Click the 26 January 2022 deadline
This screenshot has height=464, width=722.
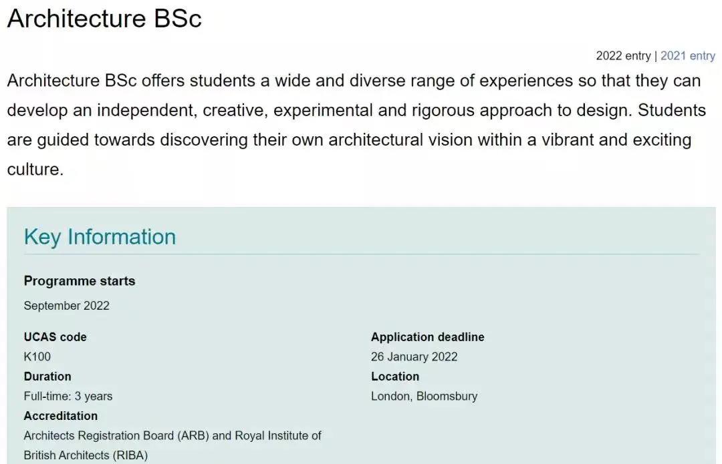click(414, 357)
